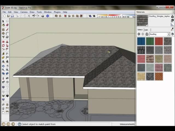Activate the Rectangle drawing tool

coord(3,29)
